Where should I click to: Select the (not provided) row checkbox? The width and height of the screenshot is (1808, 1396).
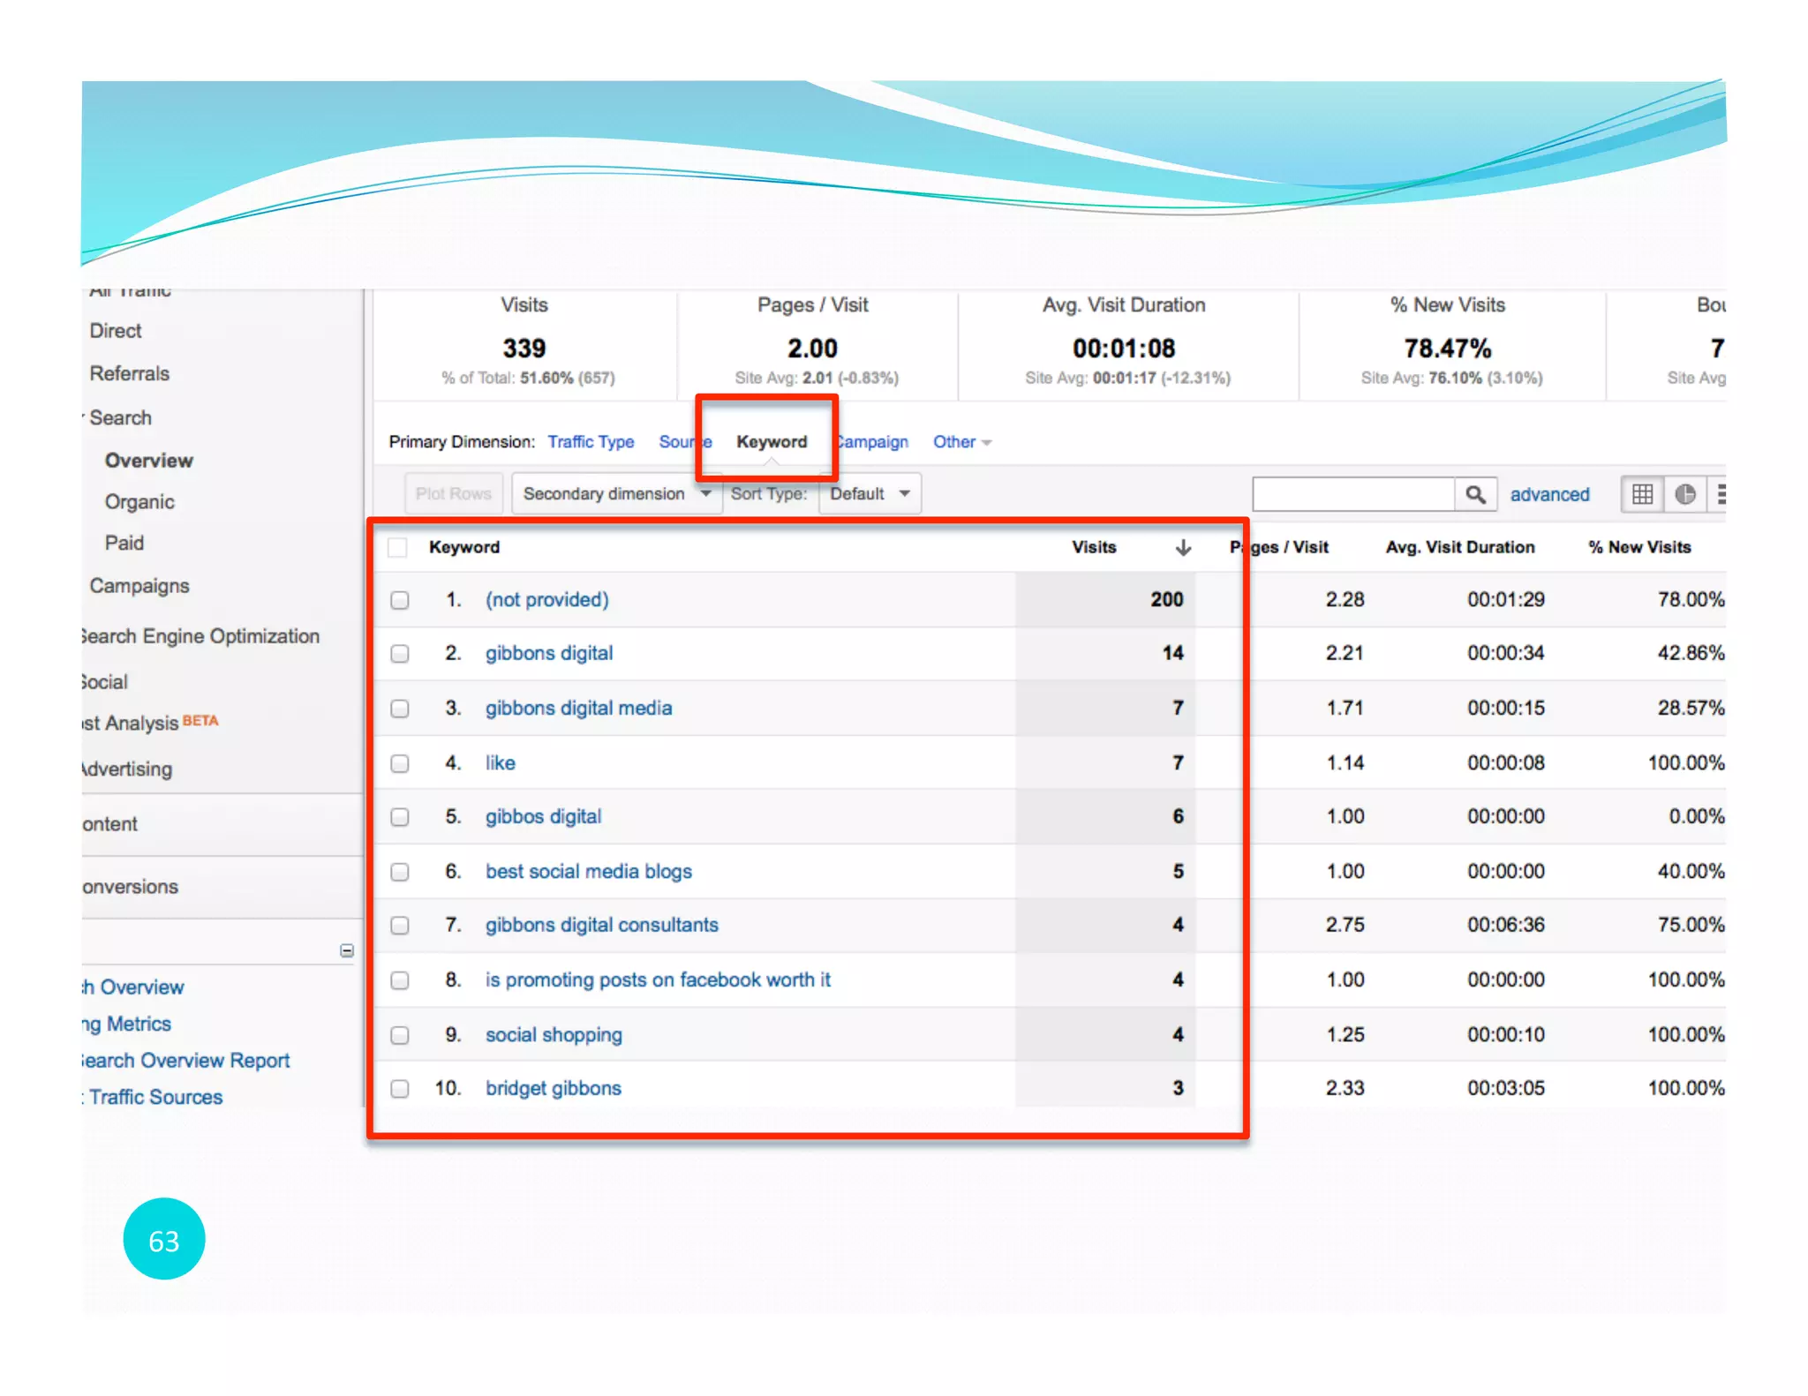[x=400, y=600]
